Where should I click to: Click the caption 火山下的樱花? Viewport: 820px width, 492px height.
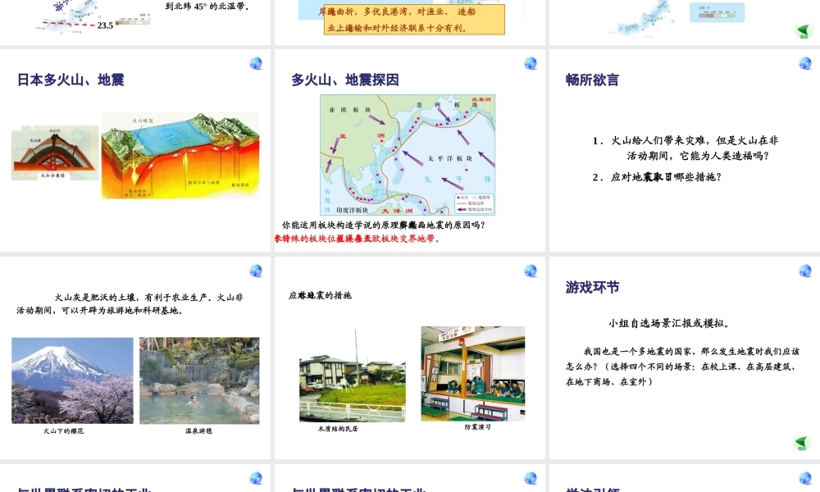(x=64, y=431)
